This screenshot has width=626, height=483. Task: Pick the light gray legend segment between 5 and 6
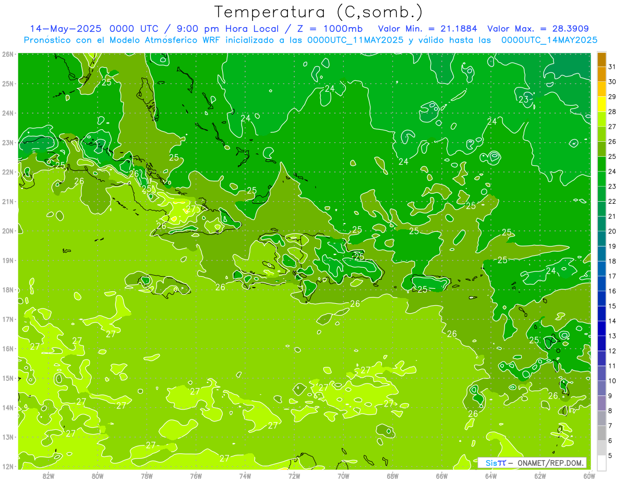coord(601,448)
